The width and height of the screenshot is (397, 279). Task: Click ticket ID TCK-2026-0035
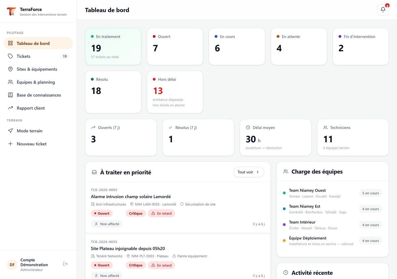click(x=104, y=242)
